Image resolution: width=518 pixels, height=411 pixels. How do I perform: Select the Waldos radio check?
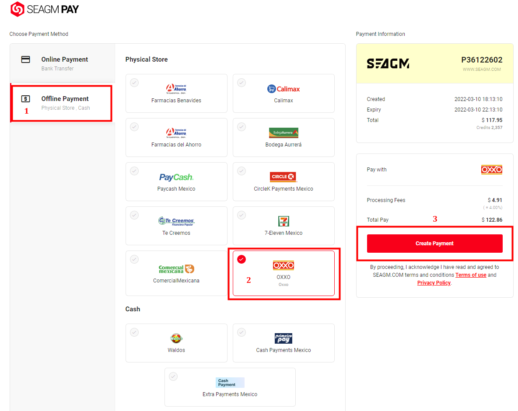click(134, 332)
